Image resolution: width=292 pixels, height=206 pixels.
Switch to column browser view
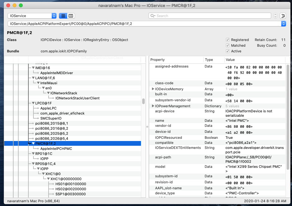(x=71, y=16)
